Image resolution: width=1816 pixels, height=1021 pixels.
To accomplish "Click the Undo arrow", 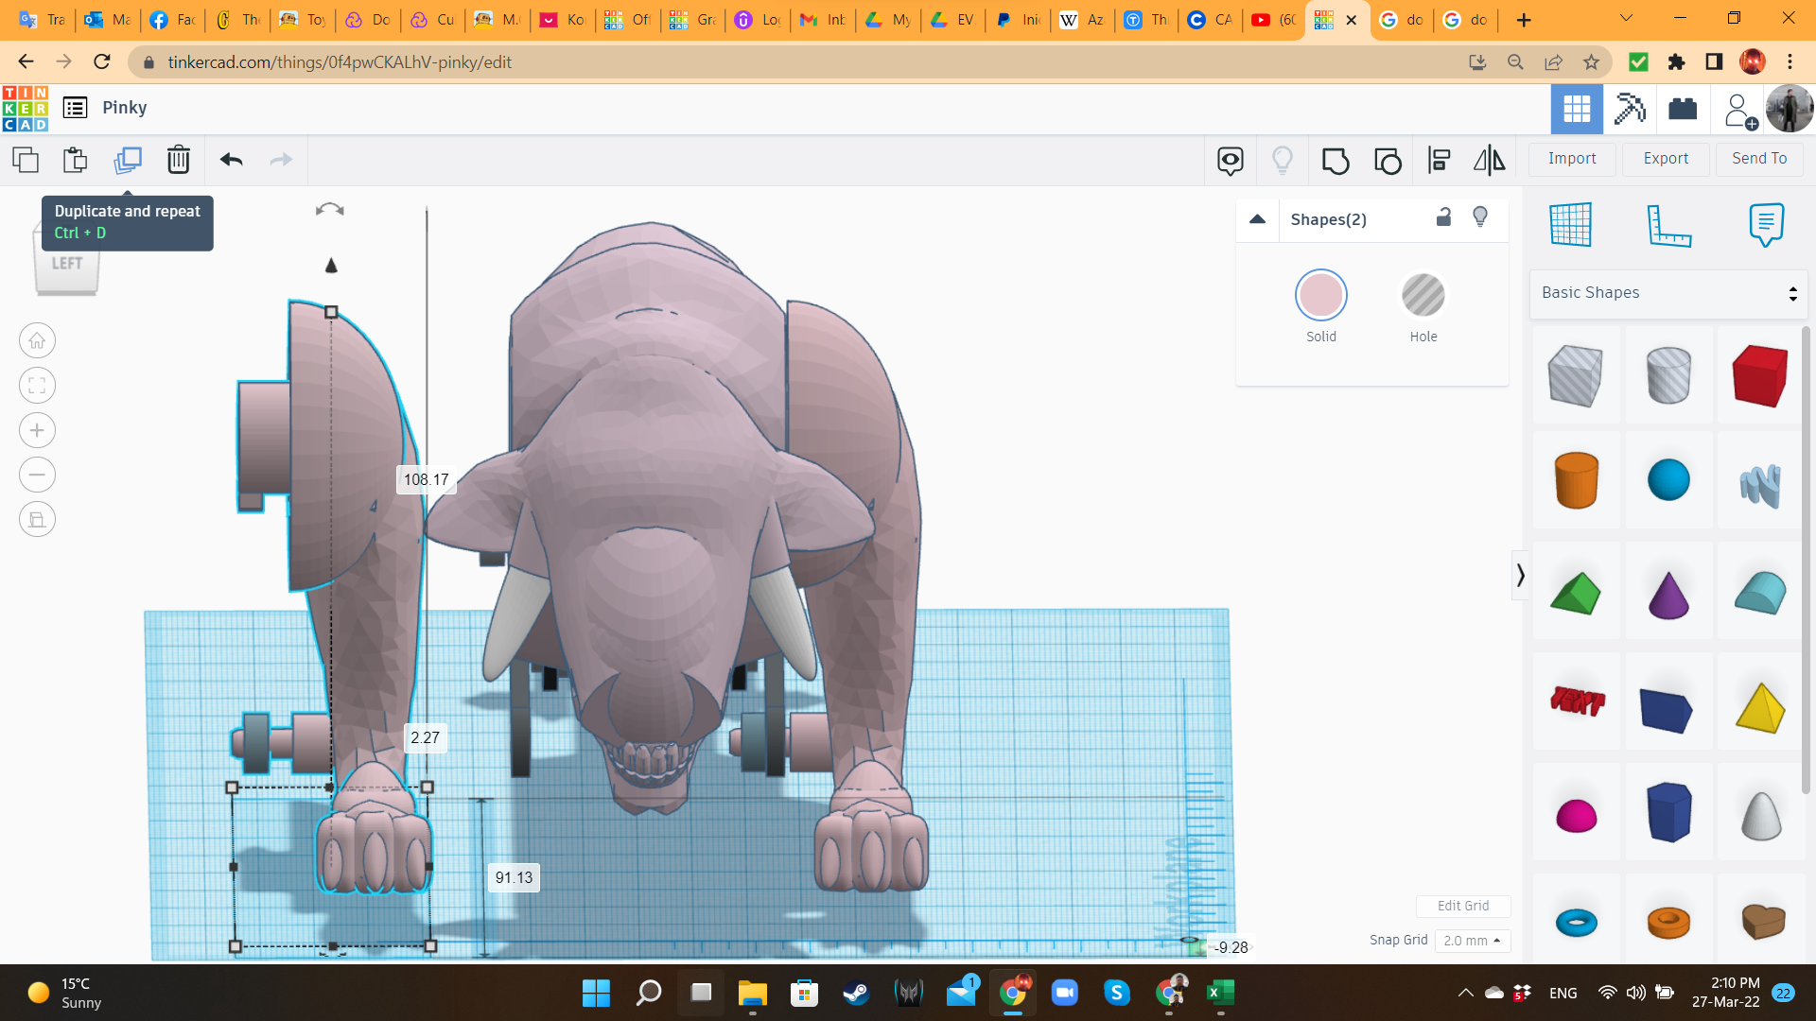I will [231, 160].
